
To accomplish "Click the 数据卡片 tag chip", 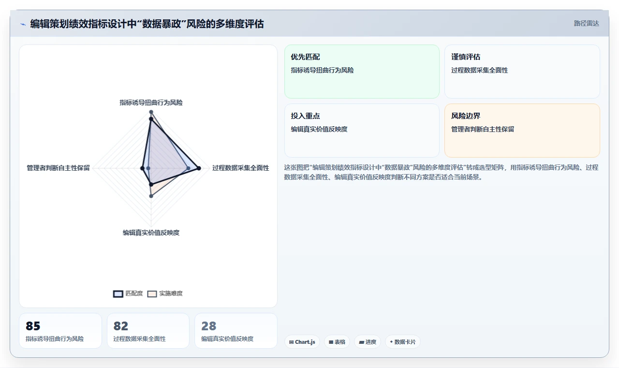I will 403,342.
